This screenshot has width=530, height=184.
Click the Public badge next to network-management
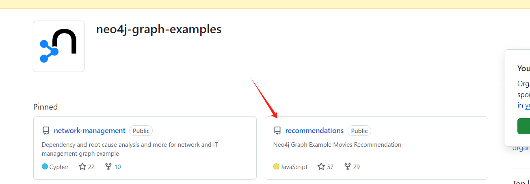[141, 131]
